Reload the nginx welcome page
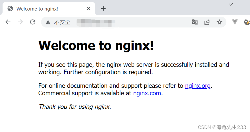 click(x=33, y=22)
